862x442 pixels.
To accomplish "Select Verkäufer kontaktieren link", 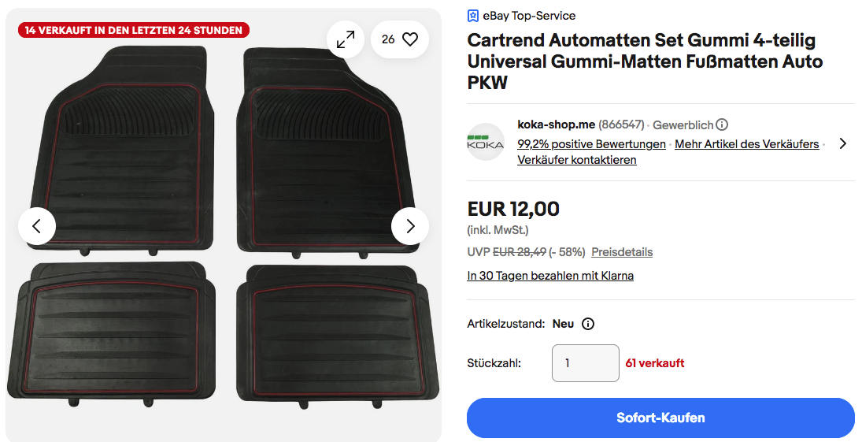I will [577, 160].
